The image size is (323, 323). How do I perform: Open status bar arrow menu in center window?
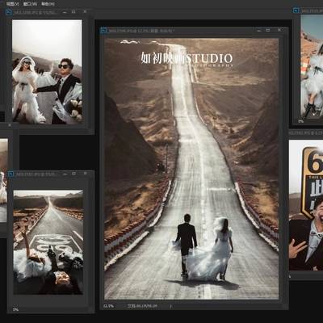(170, 306)
